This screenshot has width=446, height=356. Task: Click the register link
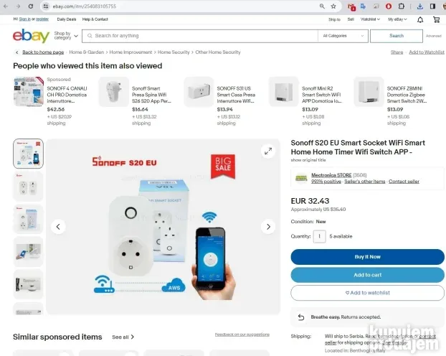pos(42,19)
